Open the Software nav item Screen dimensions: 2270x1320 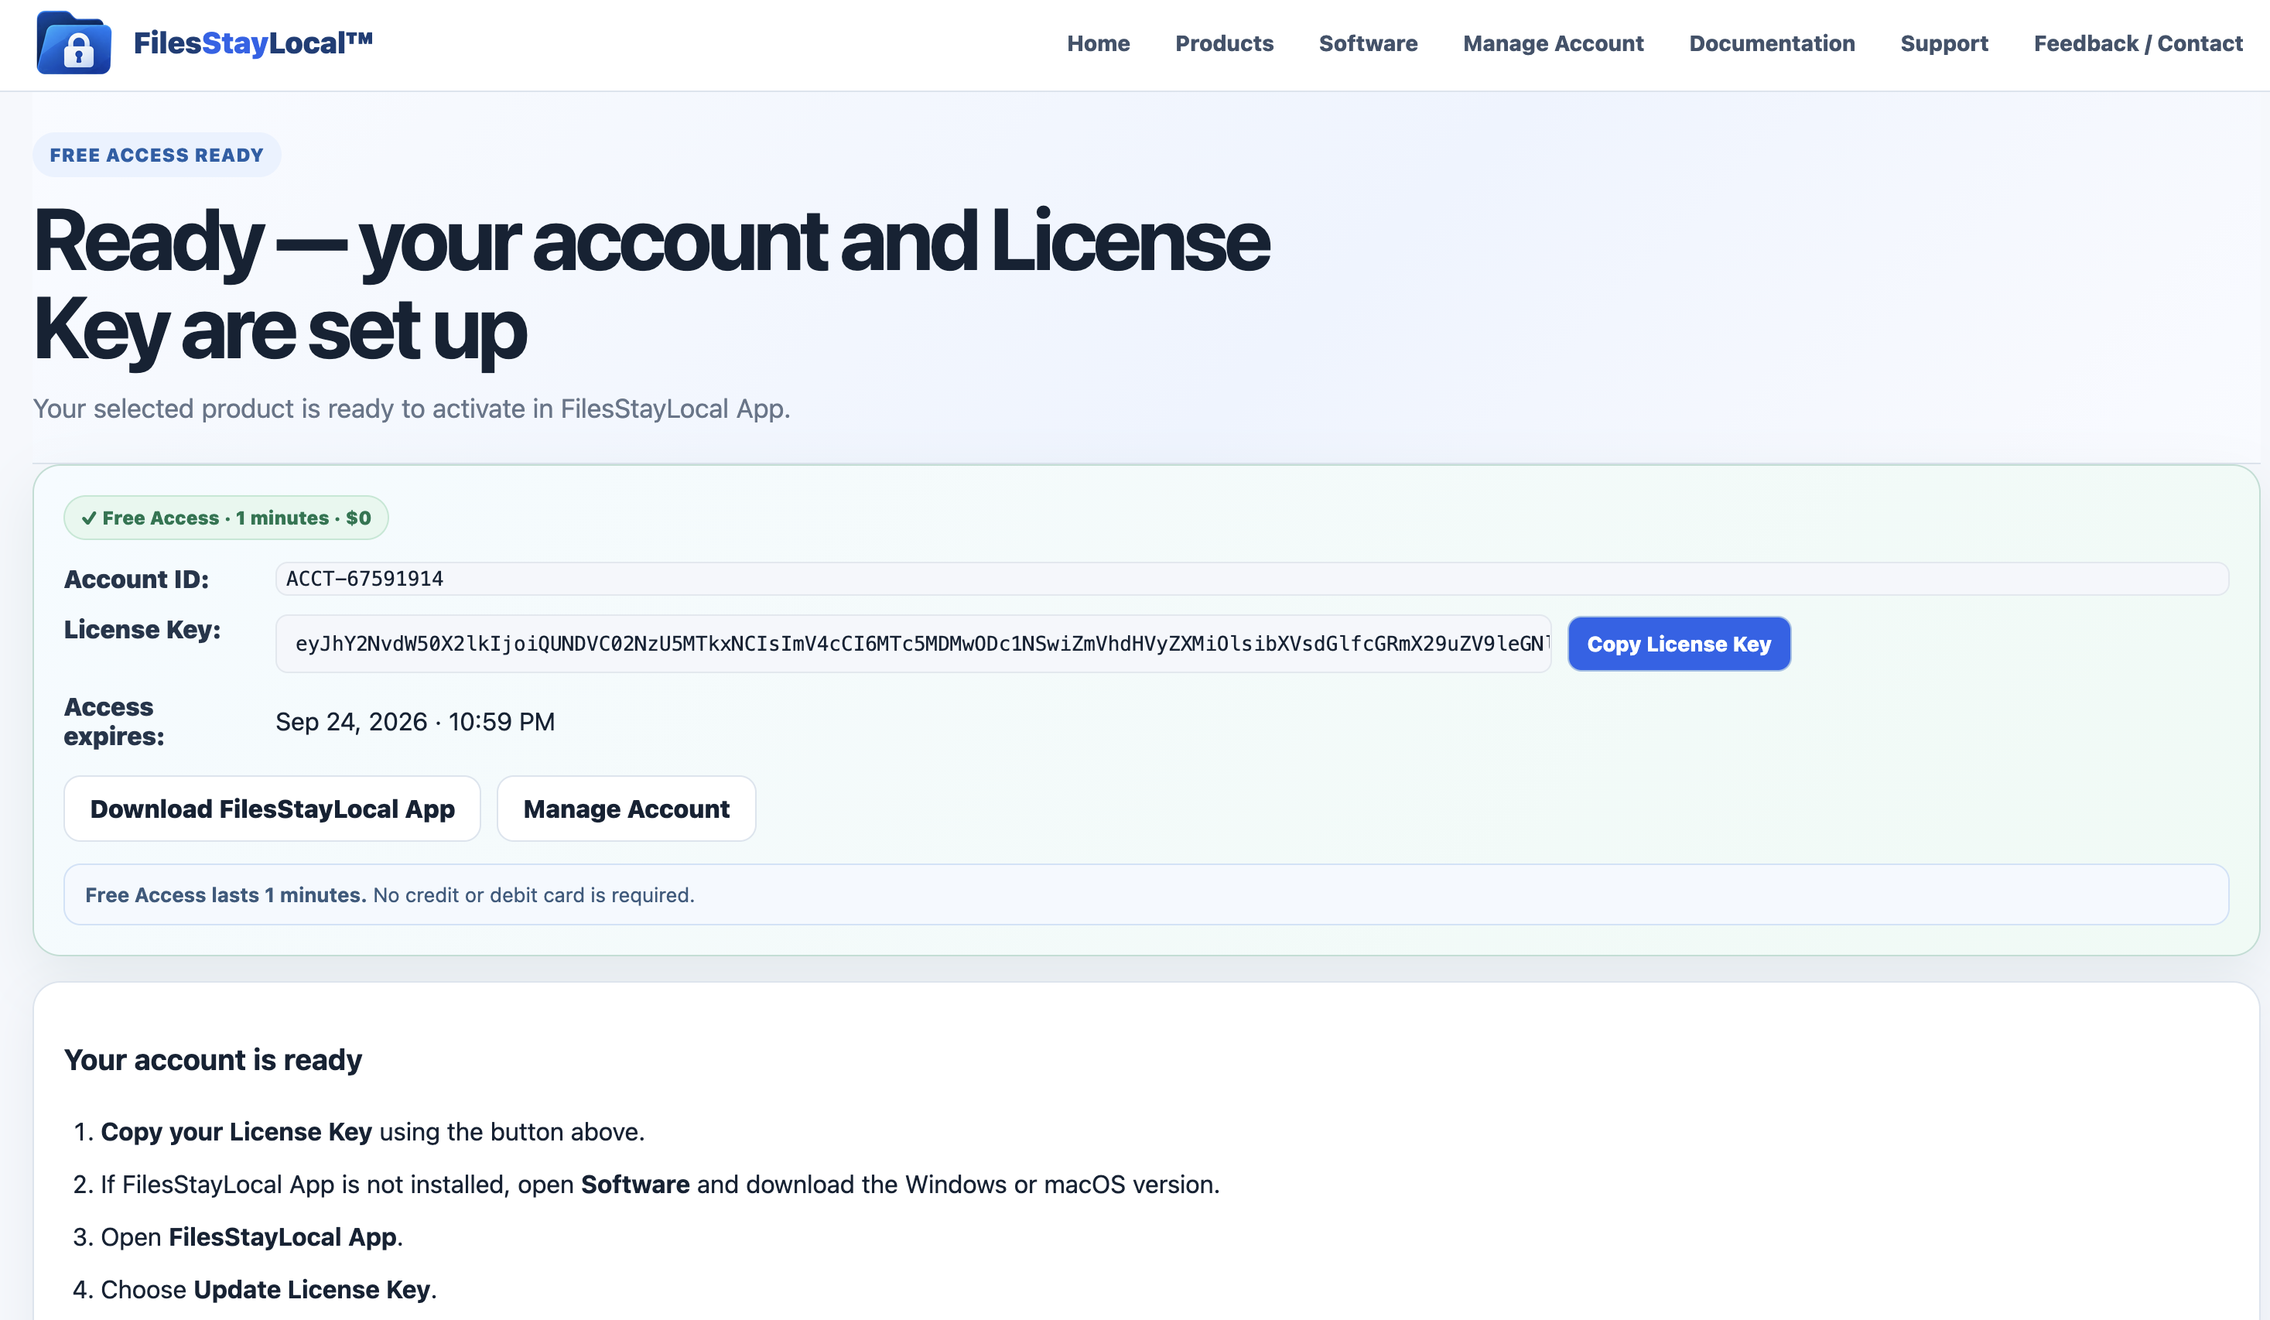click(x=1367, y=43)
